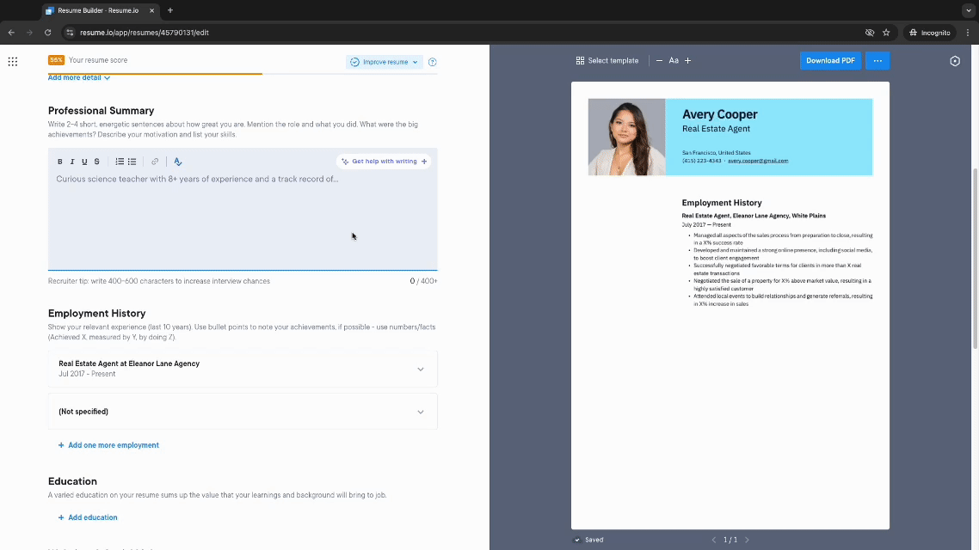
Task: Apply strikethrough formatting
Action: click(96, 162)
